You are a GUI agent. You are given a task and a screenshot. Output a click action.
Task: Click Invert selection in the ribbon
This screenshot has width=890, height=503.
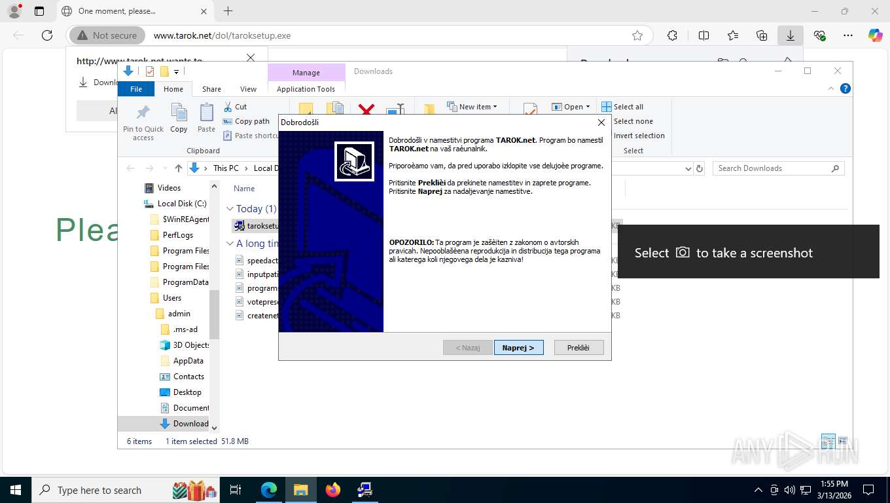[x=633, y=136]
